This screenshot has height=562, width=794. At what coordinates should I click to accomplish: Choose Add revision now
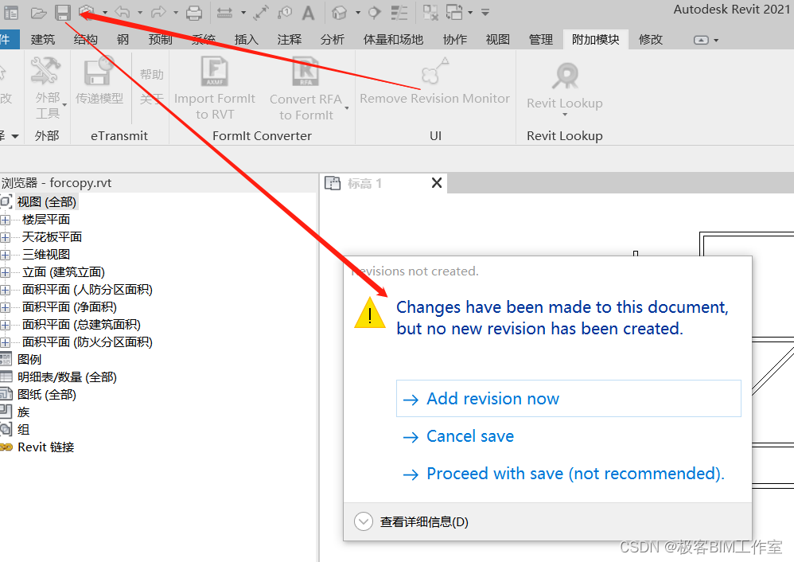click(x=569, y=398)
